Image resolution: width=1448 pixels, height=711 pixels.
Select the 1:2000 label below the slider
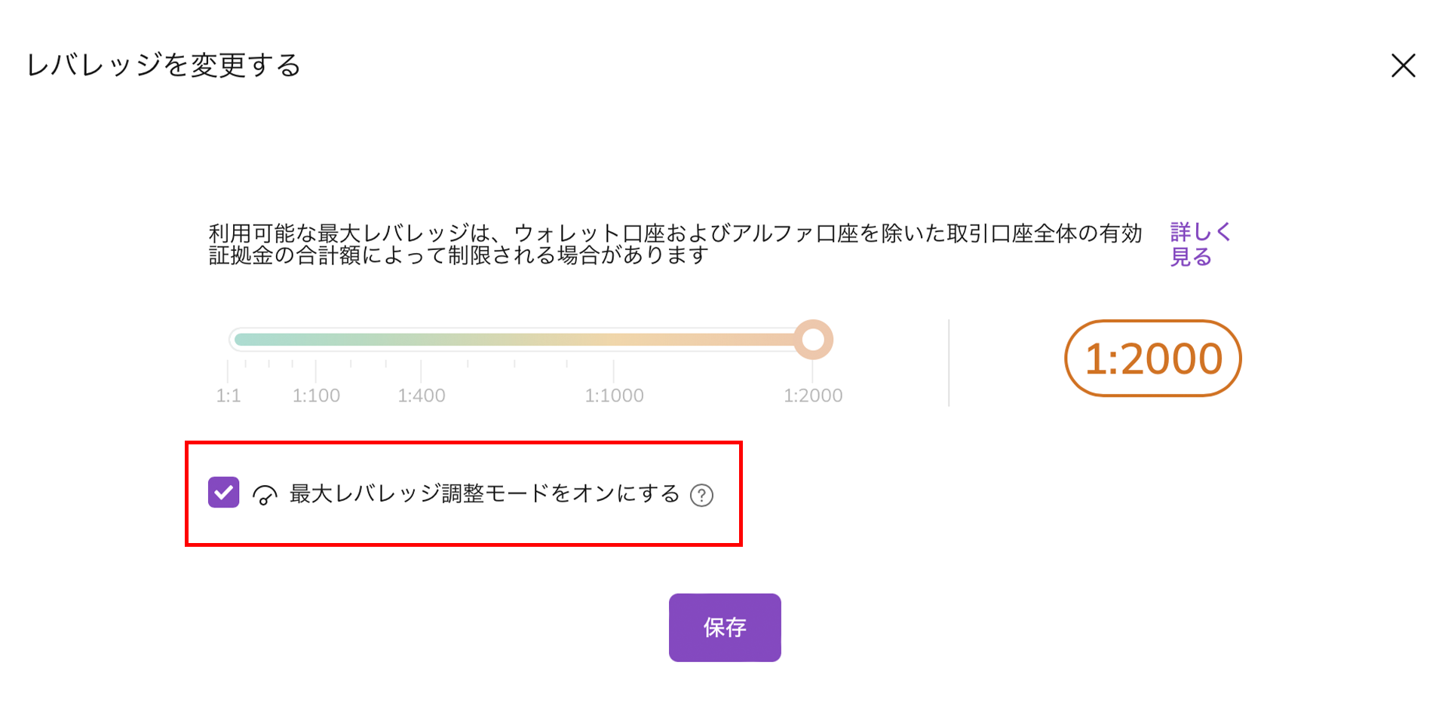(812, 395)
